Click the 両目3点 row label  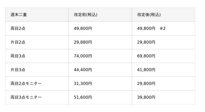click(x=18, y=56)
